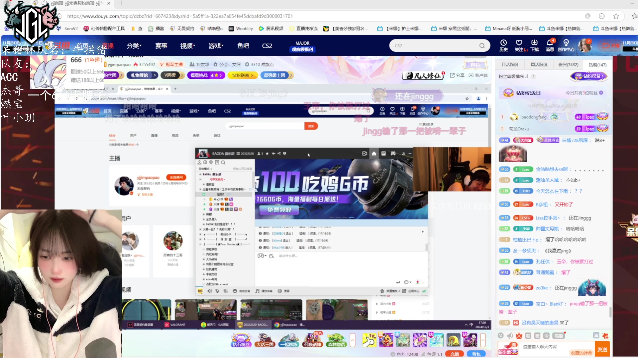Open the 收藏的弹幕 saved danmaku button
The image size is (638, 358).
pos(582,353)
